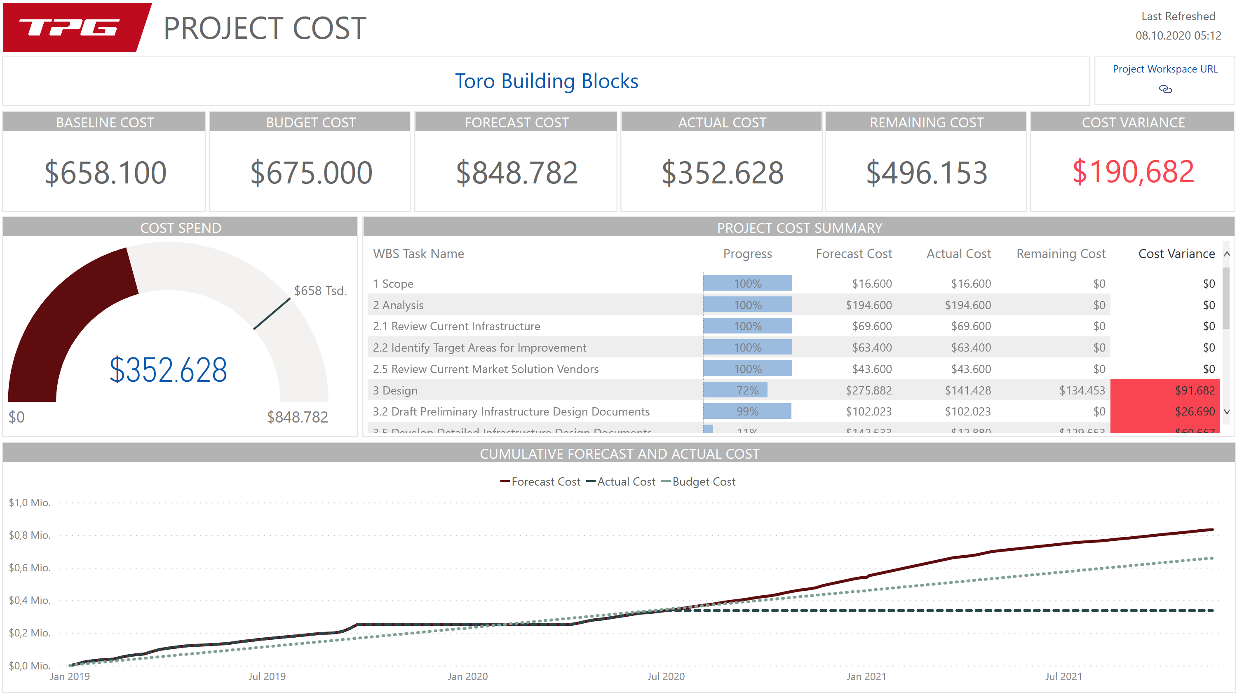The width and height of the screenshot is (1237, 695).
Task: Click the Project Workspace URL link icon
Action: pos(1165,89)
